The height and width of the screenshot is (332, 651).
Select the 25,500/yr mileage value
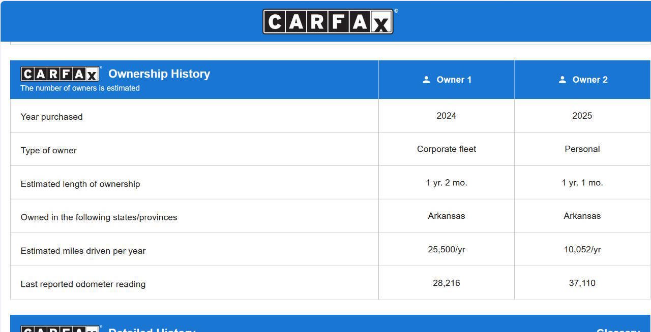pyautogui.click(x=447, y=250)
